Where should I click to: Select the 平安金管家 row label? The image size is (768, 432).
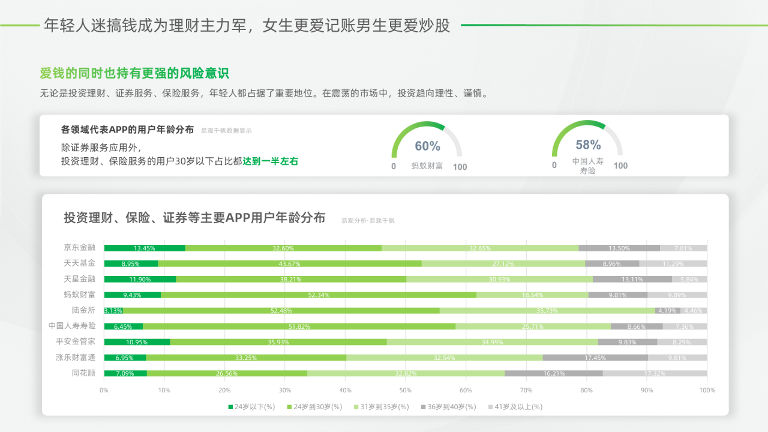[76, 341]
